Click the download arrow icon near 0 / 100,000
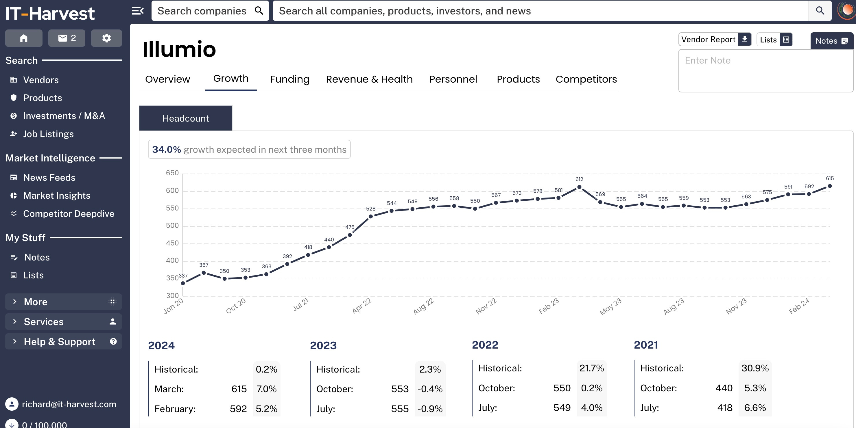The image size is (856, 428). 12,424
